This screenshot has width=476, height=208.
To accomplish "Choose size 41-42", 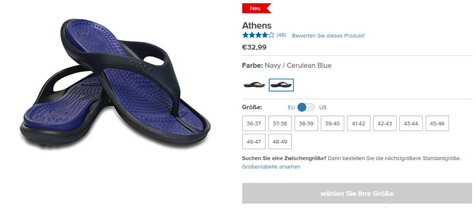I will (359, 123).
